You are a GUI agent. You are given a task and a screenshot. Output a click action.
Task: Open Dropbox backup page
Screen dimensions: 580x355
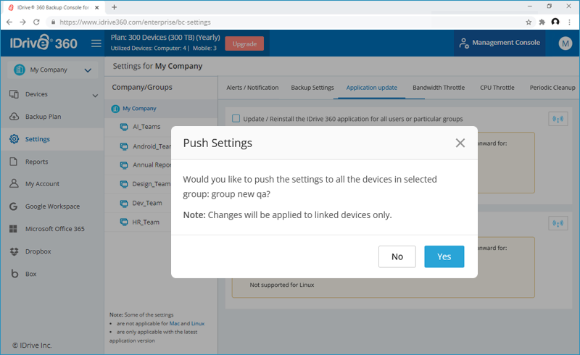(x=38, y=251)
